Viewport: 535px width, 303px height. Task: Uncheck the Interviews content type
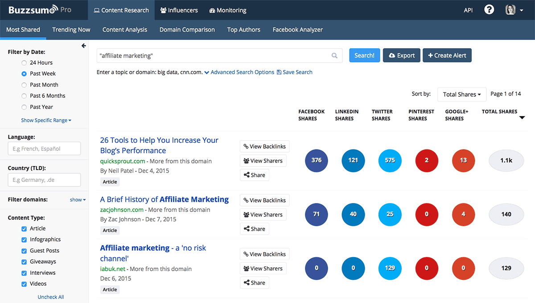click(x=24, y=273)
